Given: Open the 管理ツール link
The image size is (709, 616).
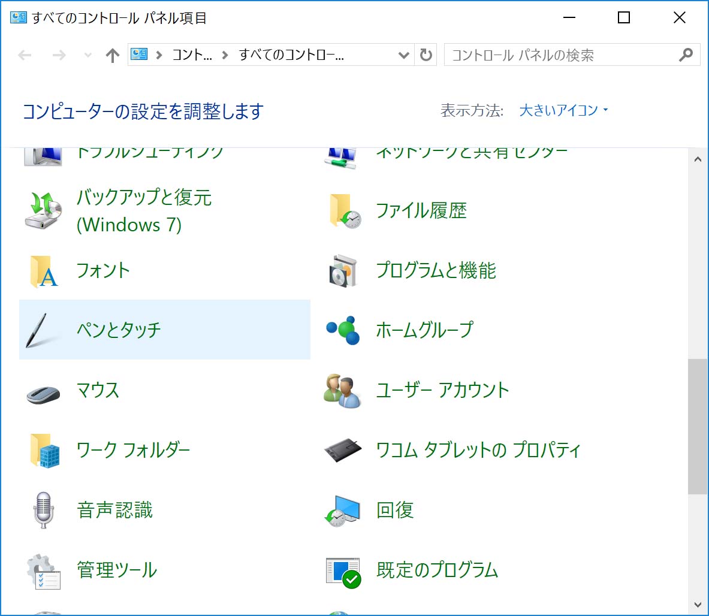Looking at the screenshot, I should pos(117,570).
